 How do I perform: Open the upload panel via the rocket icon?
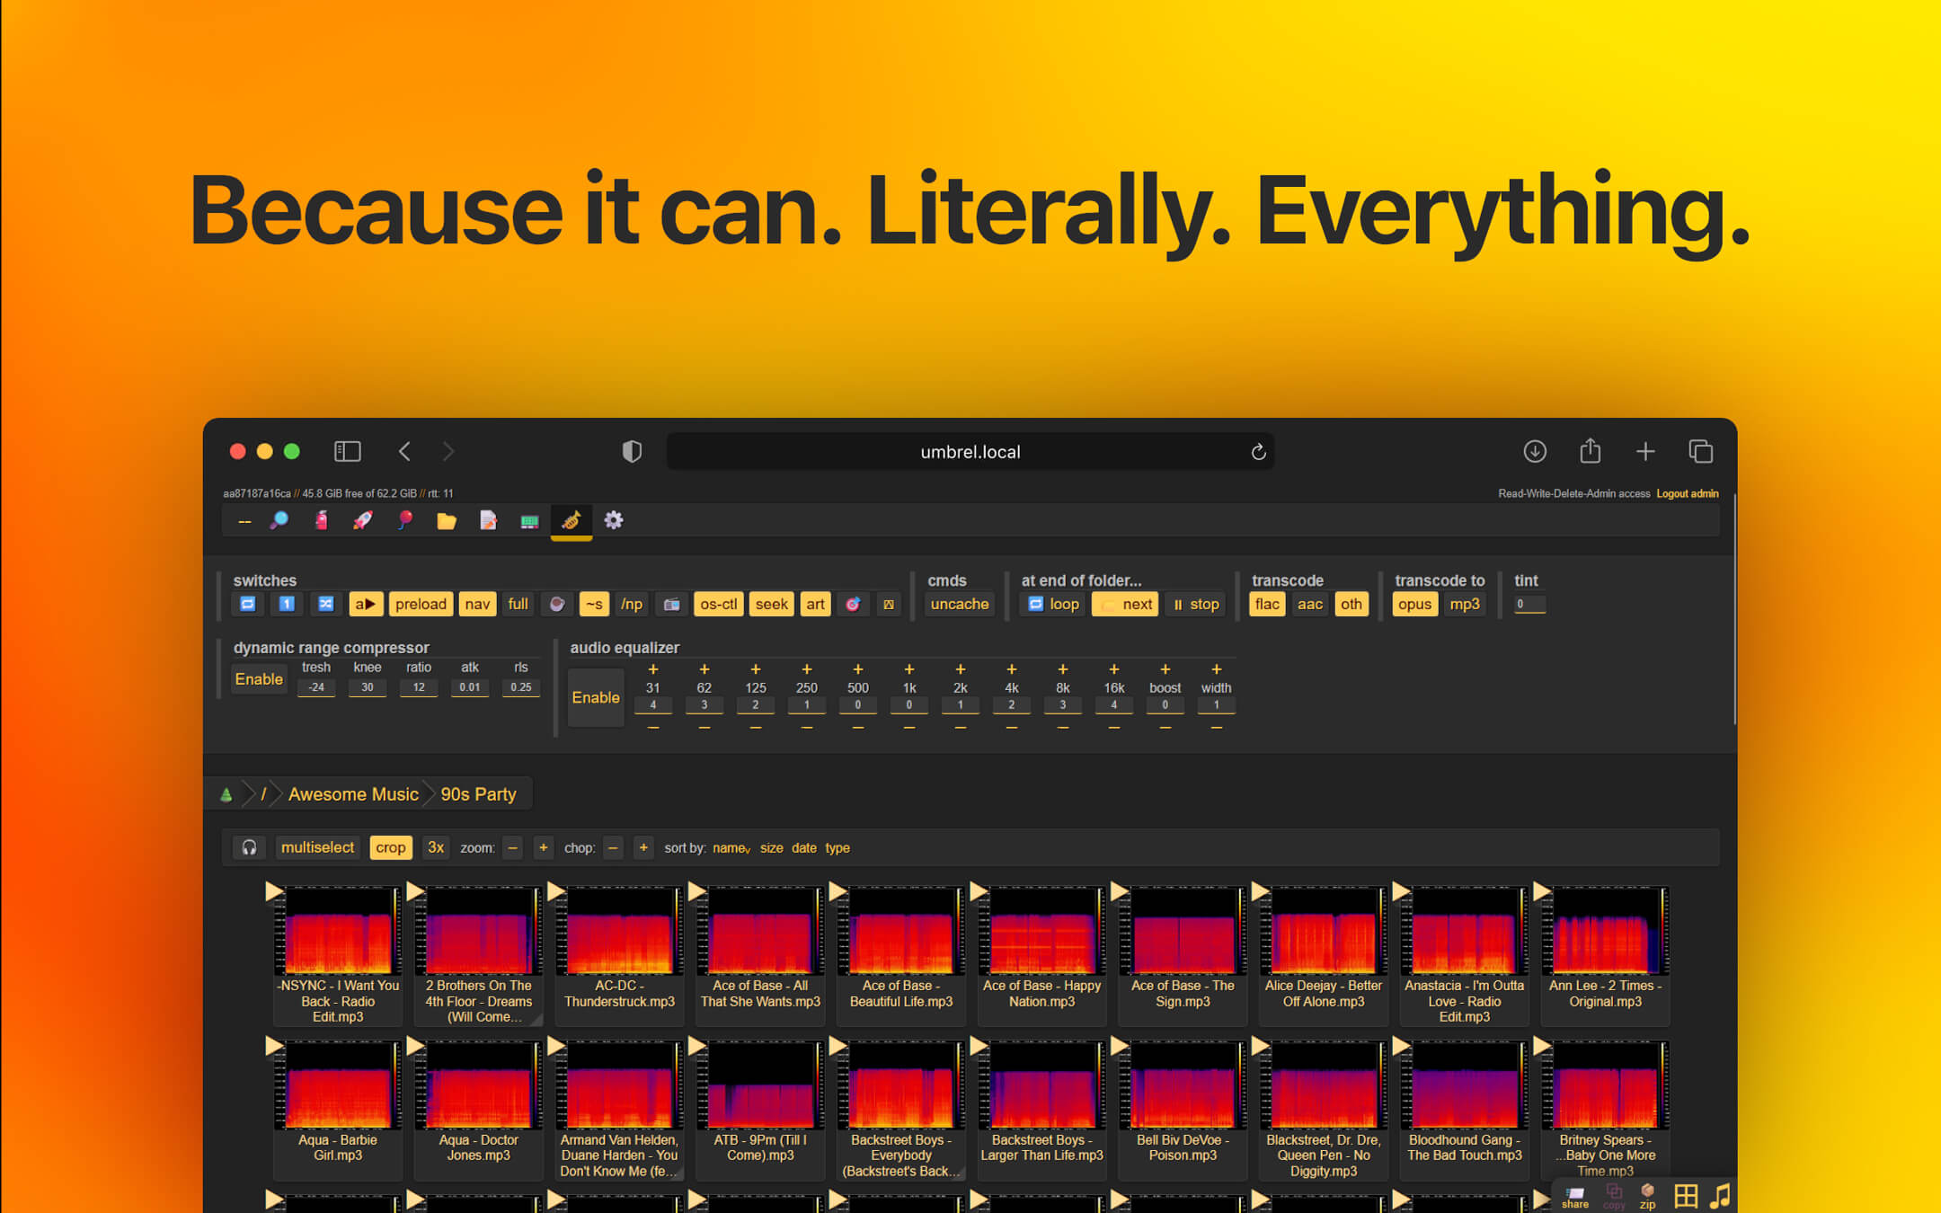tap(363, 519)
